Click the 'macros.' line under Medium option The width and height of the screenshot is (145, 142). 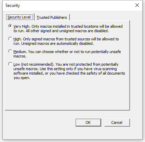pos(20,56)
